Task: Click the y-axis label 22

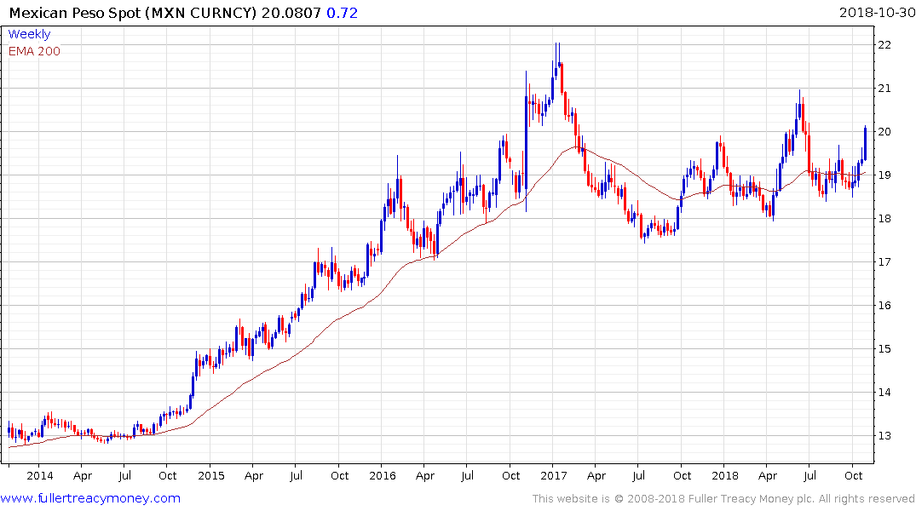Action: point(884,45)
